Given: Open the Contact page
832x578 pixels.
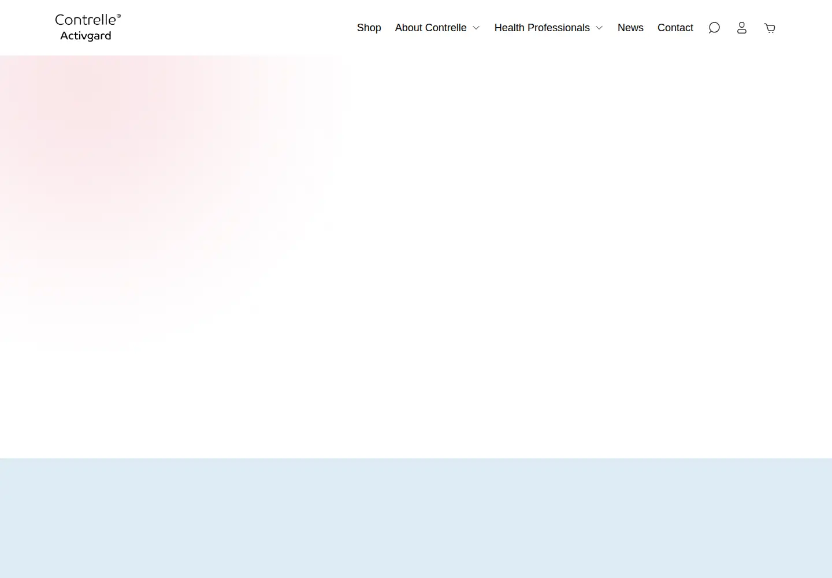Looking at the screenshot, I should (x=675, y=28).
